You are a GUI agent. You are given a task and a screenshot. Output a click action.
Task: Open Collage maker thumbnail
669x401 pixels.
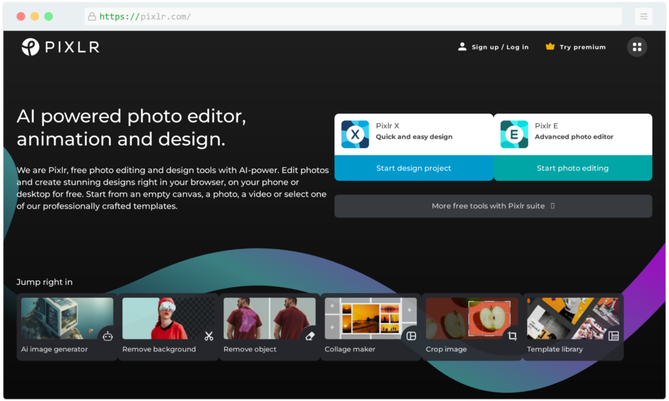(370, 318)
